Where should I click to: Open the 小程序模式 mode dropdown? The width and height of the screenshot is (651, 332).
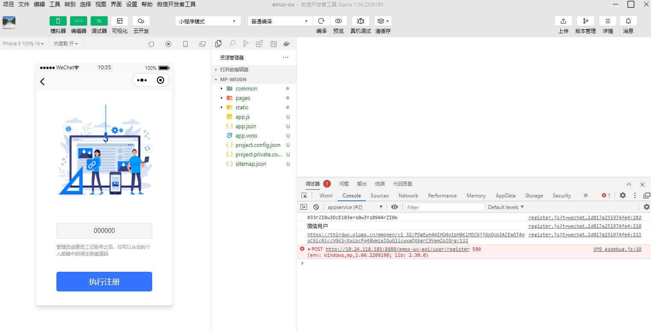[208, 21]
